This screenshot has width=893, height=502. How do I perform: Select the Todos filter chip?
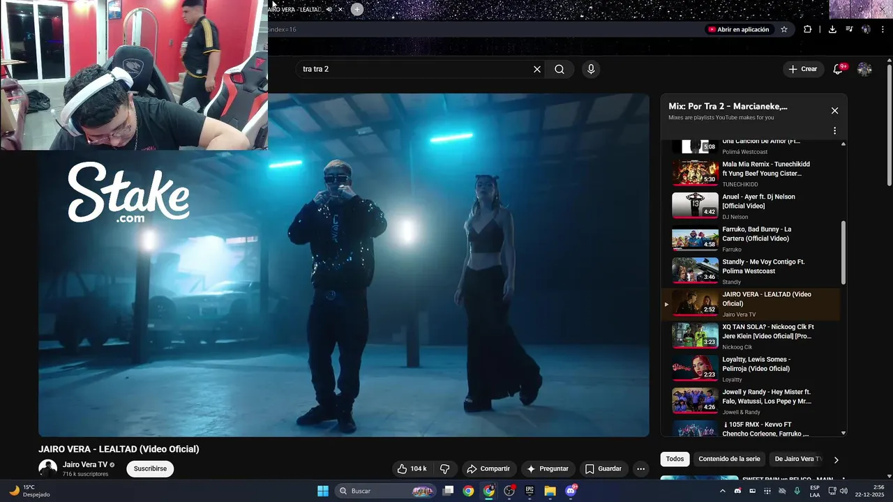675,459
